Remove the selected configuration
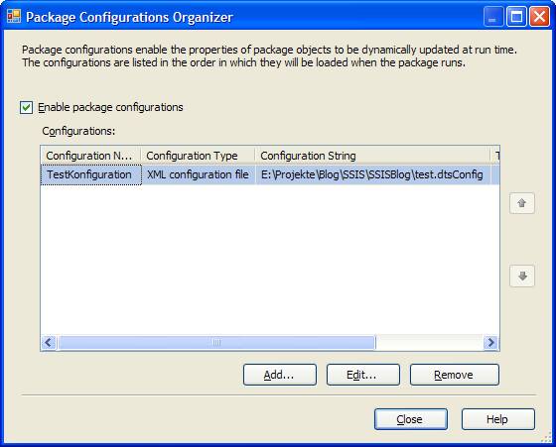Image resolution: width=556 pixels, height=447 pixels. tap(455, 375)
